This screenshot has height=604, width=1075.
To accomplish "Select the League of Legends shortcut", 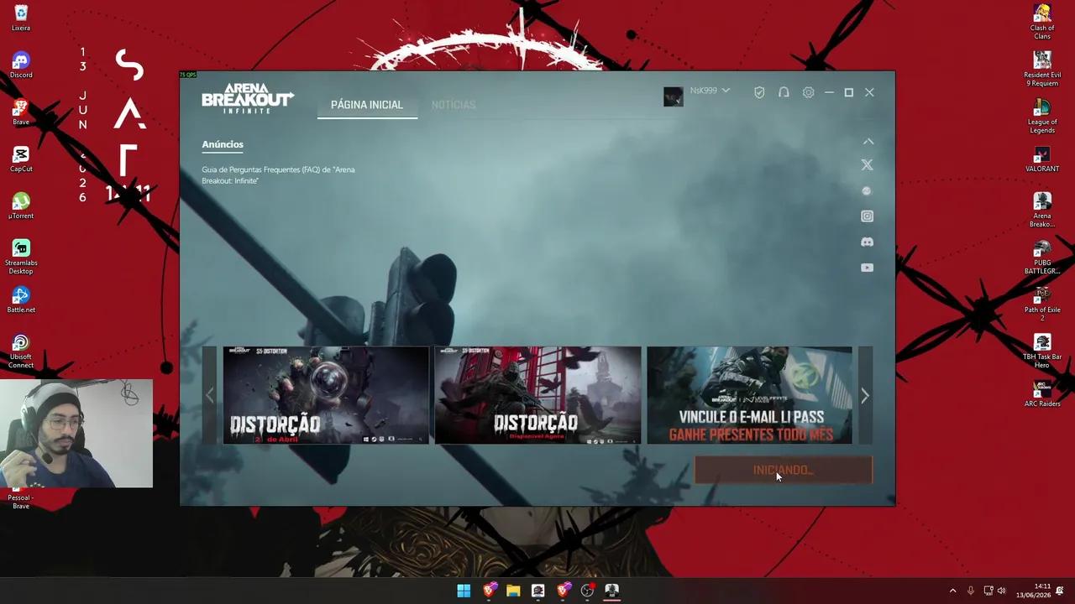I will point(1042,116).
